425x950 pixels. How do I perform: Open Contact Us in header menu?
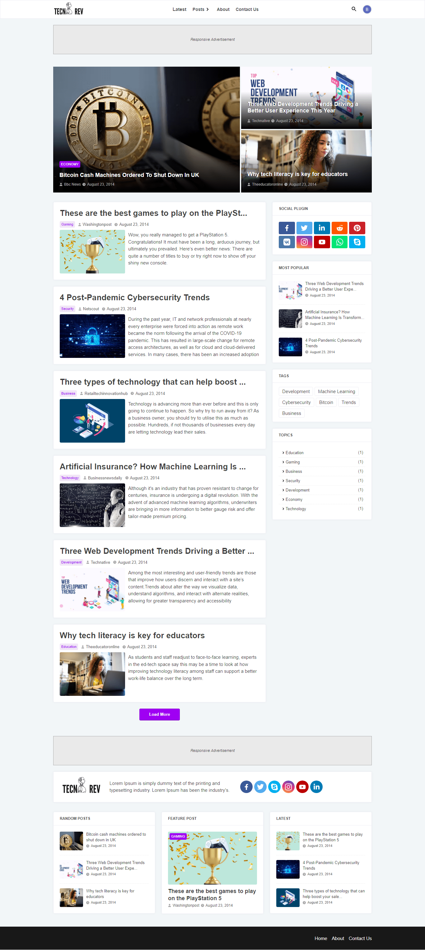pos(247,9)
